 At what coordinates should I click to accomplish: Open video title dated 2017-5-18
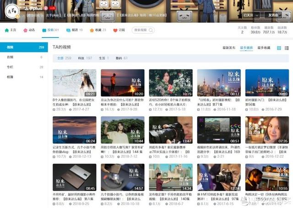coord(170,102)
